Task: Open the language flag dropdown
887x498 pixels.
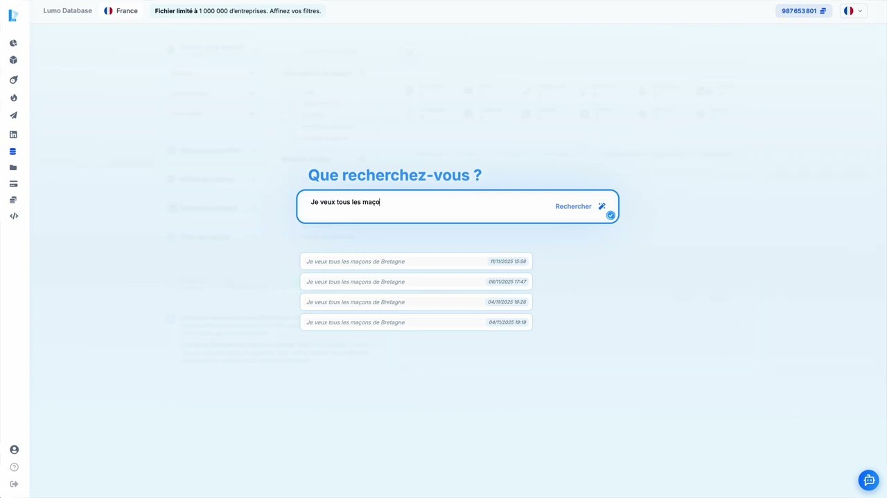Action: point(853,11)
